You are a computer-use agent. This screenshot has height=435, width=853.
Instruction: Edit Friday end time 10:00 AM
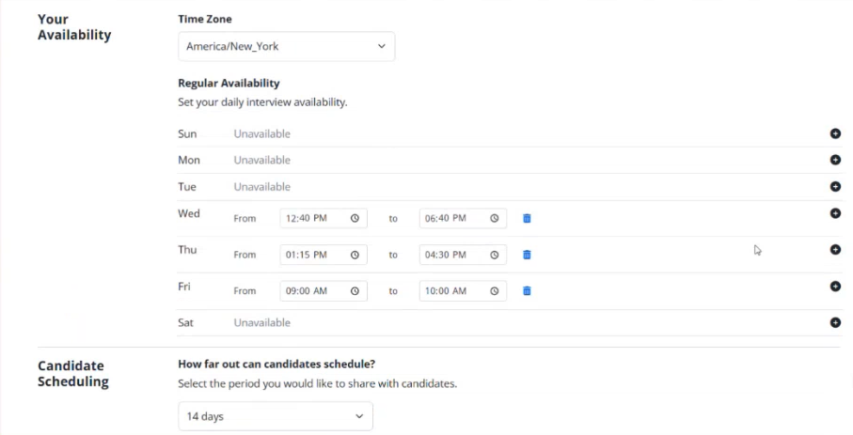click(x=463, y=291)
